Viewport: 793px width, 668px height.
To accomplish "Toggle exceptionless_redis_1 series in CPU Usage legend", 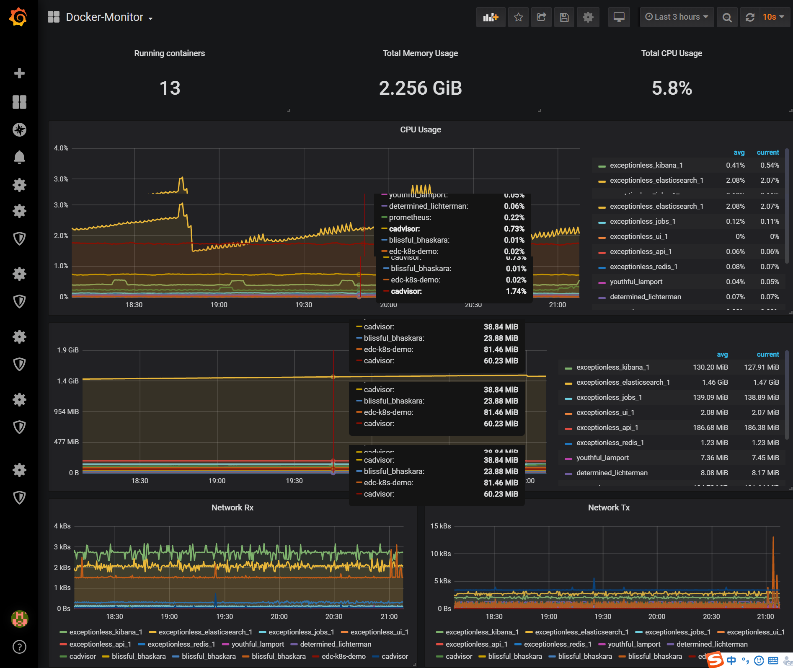I will [x=643, y=267].
